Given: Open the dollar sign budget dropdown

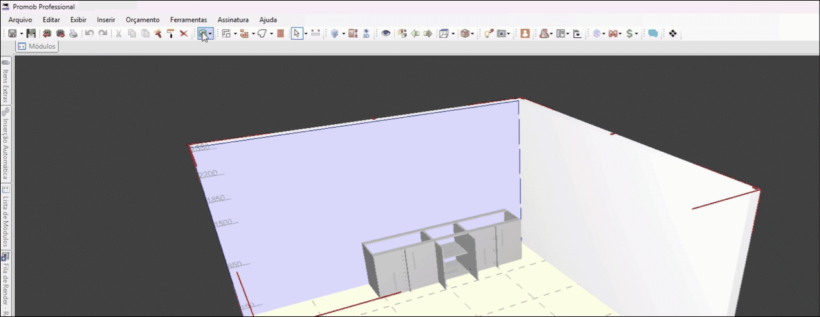Looking at the screenshot, I should [636, 33].
